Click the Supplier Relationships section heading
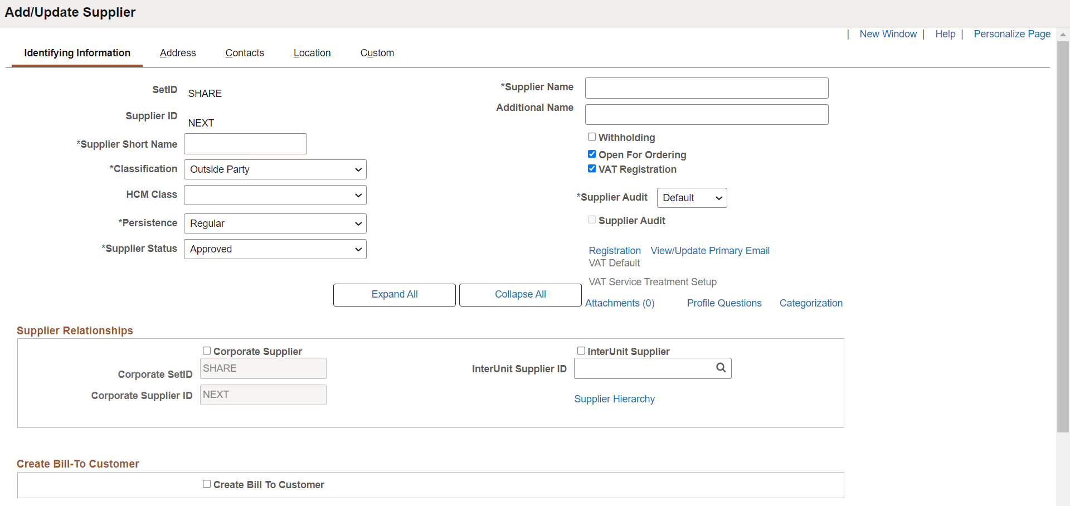 pos(75,330)
